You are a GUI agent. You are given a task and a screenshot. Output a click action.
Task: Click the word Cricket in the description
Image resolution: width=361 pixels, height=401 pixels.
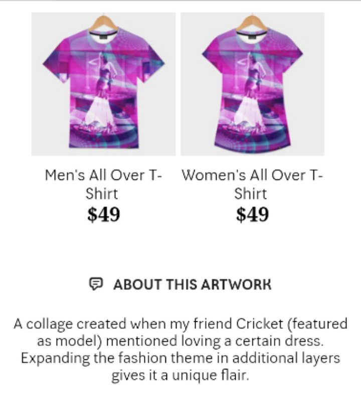[x=259, y=323]
